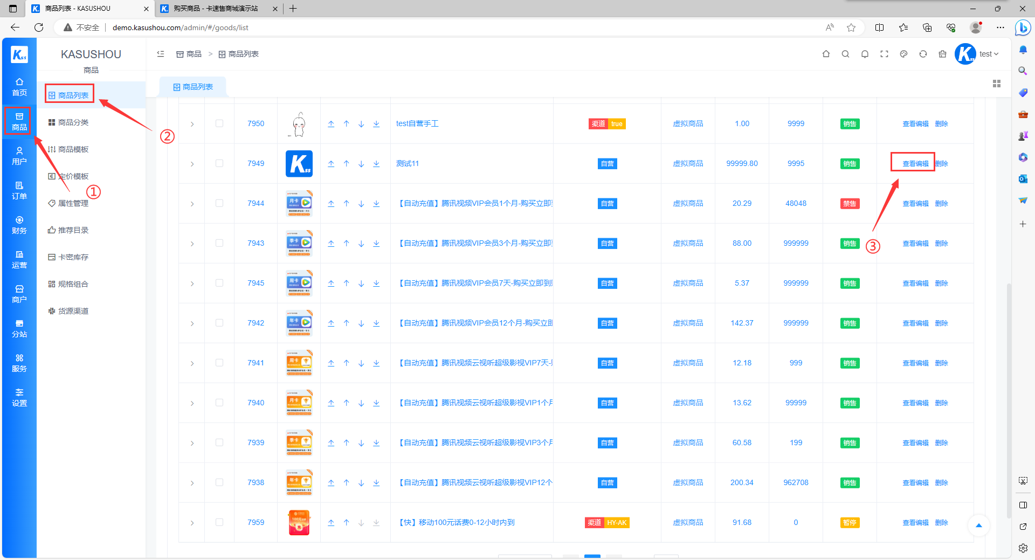Expand row details of product 7943
This screenshot has width=1035, height=560.
(x=192, y=244)
